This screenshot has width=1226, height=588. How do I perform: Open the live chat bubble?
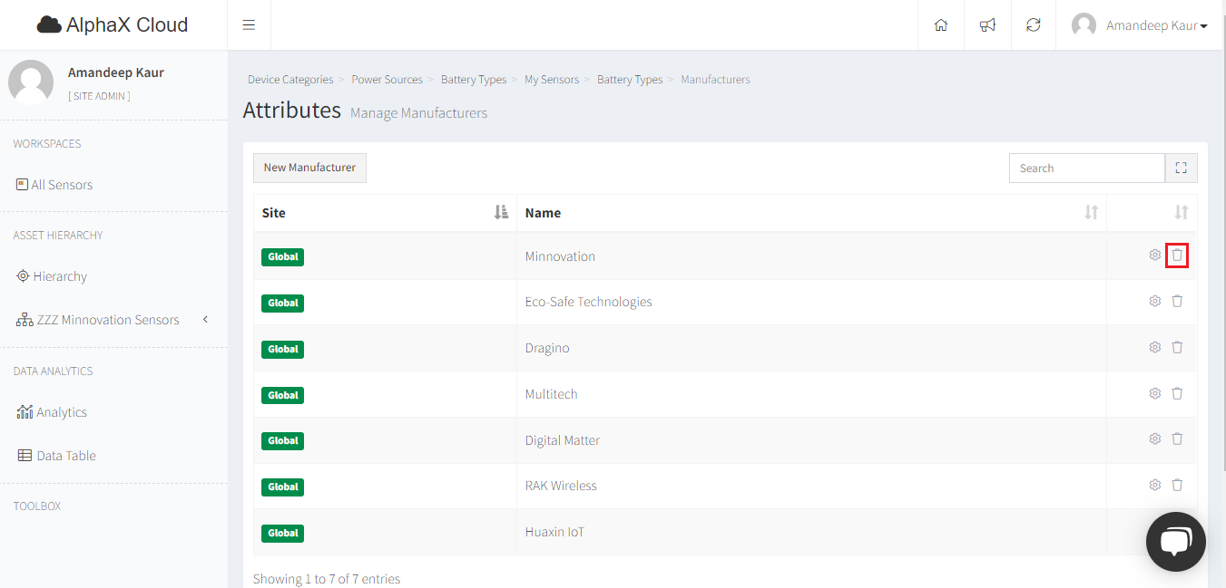1175,542
